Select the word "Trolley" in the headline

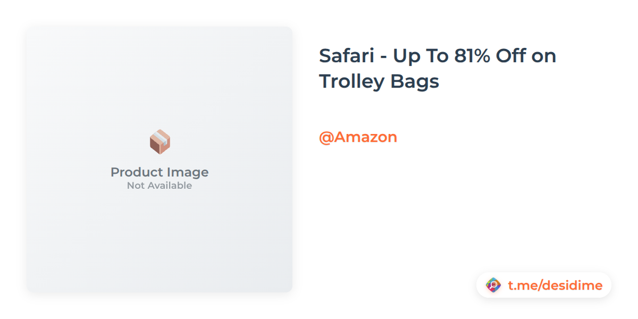(351, 82)
